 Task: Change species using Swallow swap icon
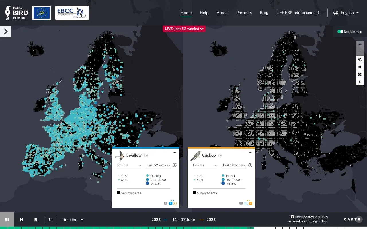[x=146, y=155]
